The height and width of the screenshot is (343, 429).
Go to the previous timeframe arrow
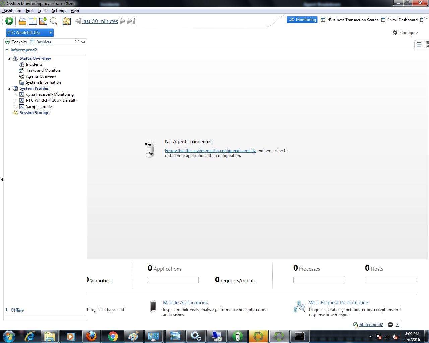(78, 21)
